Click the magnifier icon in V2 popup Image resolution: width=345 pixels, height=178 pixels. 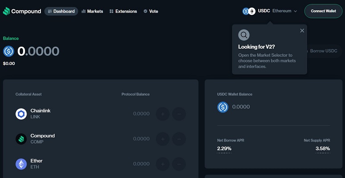click(244, 35)
